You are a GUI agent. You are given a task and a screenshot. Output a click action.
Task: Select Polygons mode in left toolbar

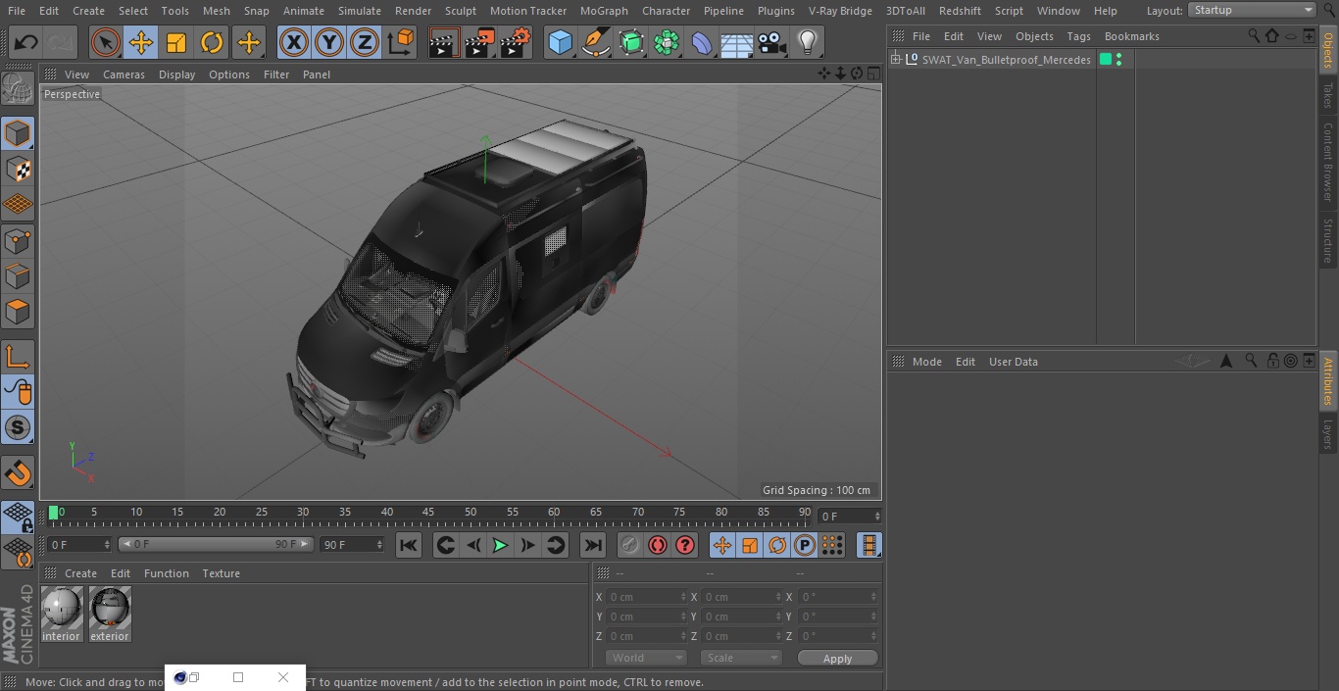click(18, 312)
